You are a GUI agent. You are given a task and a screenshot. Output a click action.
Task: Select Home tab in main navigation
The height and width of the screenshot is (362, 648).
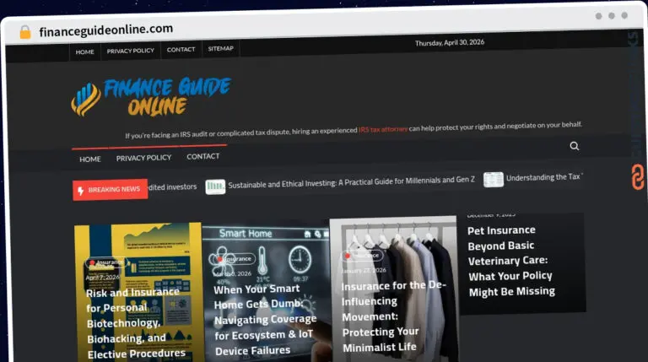90,159
